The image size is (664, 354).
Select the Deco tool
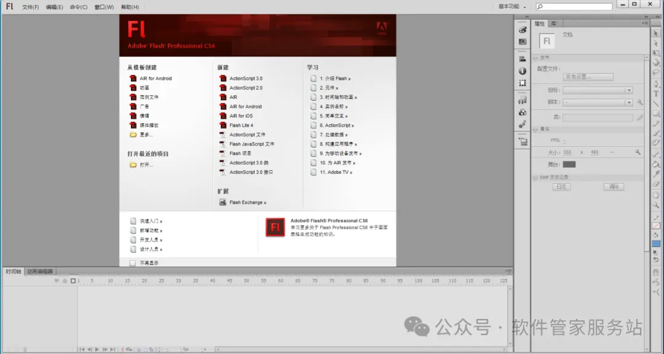(x=656, y=143)
